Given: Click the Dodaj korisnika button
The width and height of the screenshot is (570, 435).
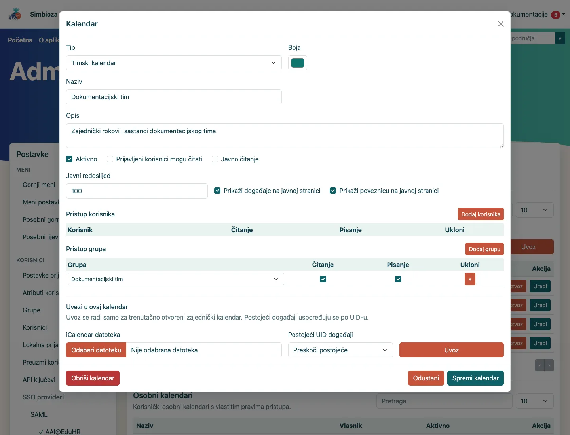Looking at the screenshot, I should [x=481, y=214].
